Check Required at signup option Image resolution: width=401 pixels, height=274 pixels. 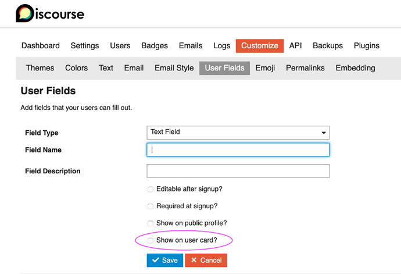click(x=151, y=206)
